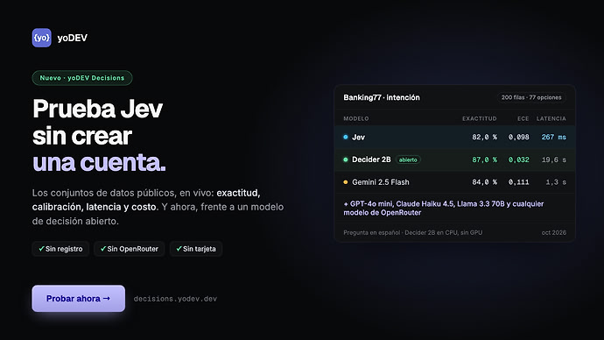Select the Gemini 2.5 Flash orange dot
The image size is (604, 340).
pos(346,182)
